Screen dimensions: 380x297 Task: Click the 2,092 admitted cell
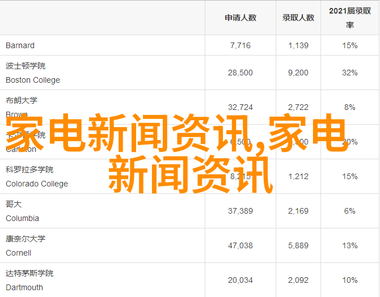pos(298,281)
